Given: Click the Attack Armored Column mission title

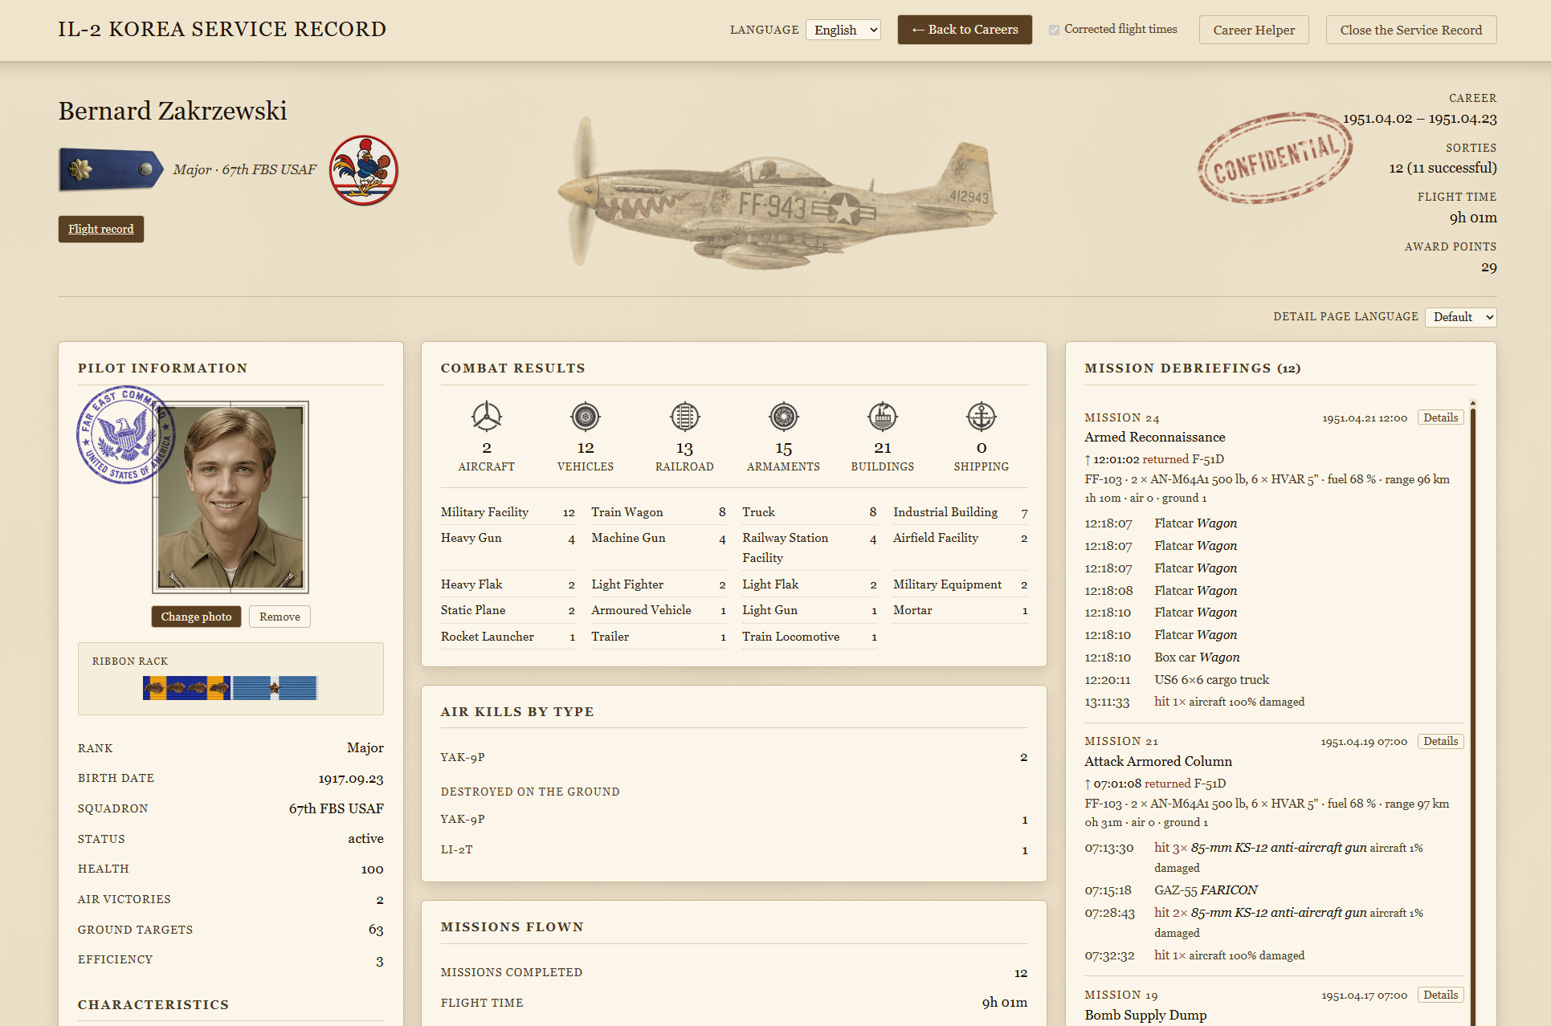Looking at the screenshot, I should pyautogui.click(x=1157, y=761).
